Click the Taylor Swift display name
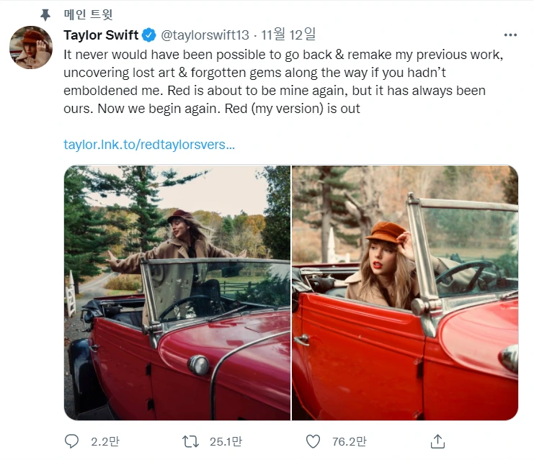This screenshot has height=460, width=534. coord(101,35)
